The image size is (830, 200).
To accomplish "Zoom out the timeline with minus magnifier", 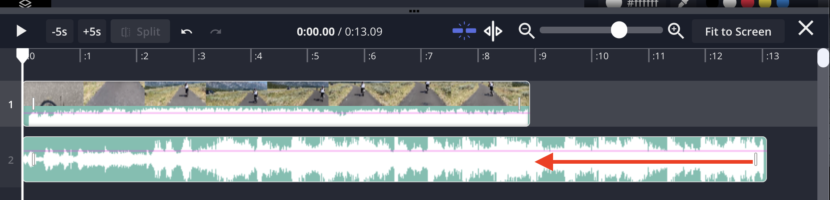I will 526,31.
